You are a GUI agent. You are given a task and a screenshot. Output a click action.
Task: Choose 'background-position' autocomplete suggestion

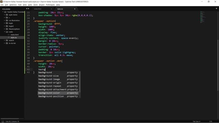click(x=58, y=96)
